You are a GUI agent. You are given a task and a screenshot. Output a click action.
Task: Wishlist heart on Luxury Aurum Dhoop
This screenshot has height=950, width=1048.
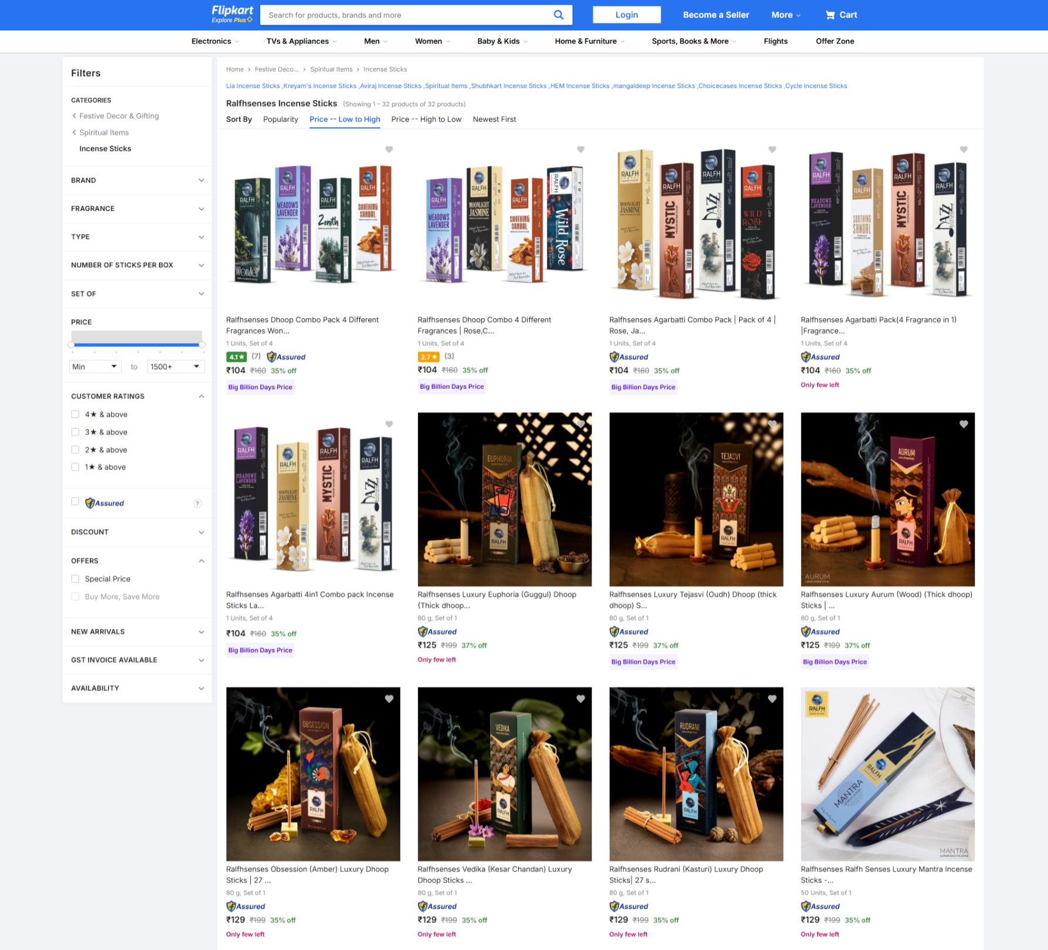[964, 424]
